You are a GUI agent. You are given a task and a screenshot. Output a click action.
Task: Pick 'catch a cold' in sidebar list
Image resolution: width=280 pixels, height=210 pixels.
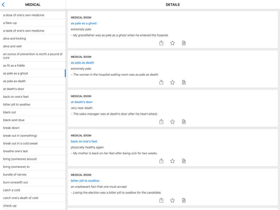11,190
